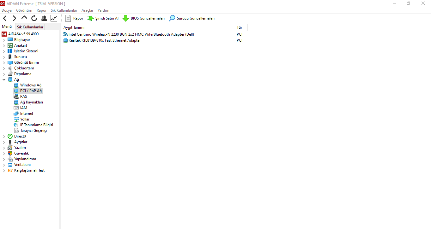This screenshot has width=431, height=229.
Task: Navigate up one level with the up arrow
Action: pyautogui.click(x=24, y=18)
